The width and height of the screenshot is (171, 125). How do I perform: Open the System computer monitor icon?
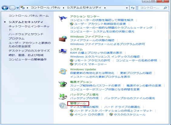[x=63, y=51]
